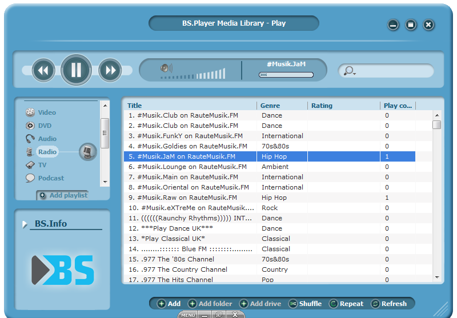Click Add folder in bottom toolbar
The height and width of the screenshot is (318, 457).
coord(210,304)
